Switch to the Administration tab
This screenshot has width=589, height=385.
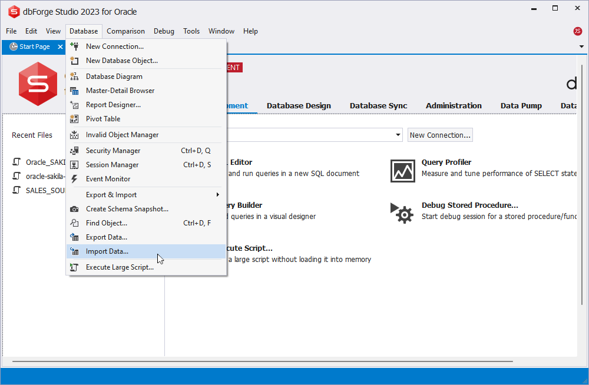coord(454,106)
